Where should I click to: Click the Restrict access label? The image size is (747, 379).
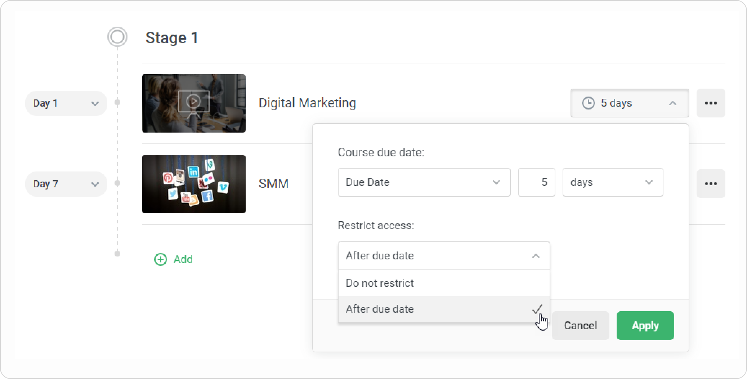(x=376, y=226)
